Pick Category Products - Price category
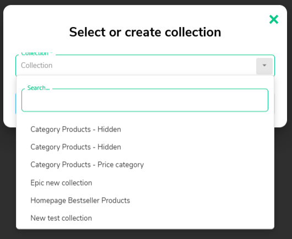The height and width of the screenshot is (239, 292). click(x=145, y=165)
